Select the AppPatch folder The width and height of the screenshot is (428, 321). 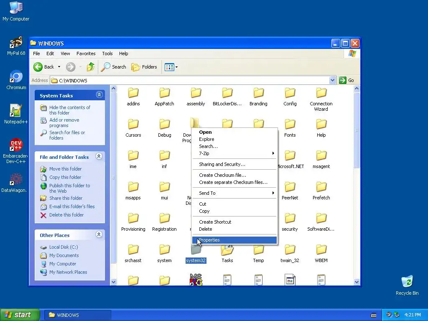pyautogui.click(x=164, y=97)
